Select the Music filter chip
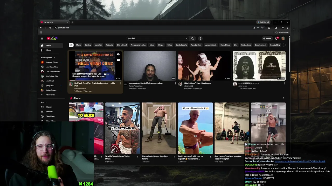 [78, 45]
